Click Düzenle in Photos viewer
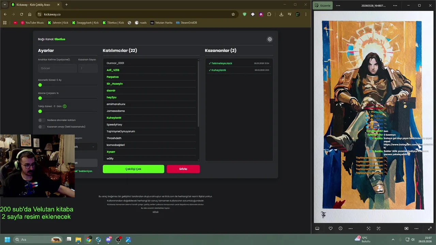The width and height of the screenshot is (436, 245). [323, 5]
